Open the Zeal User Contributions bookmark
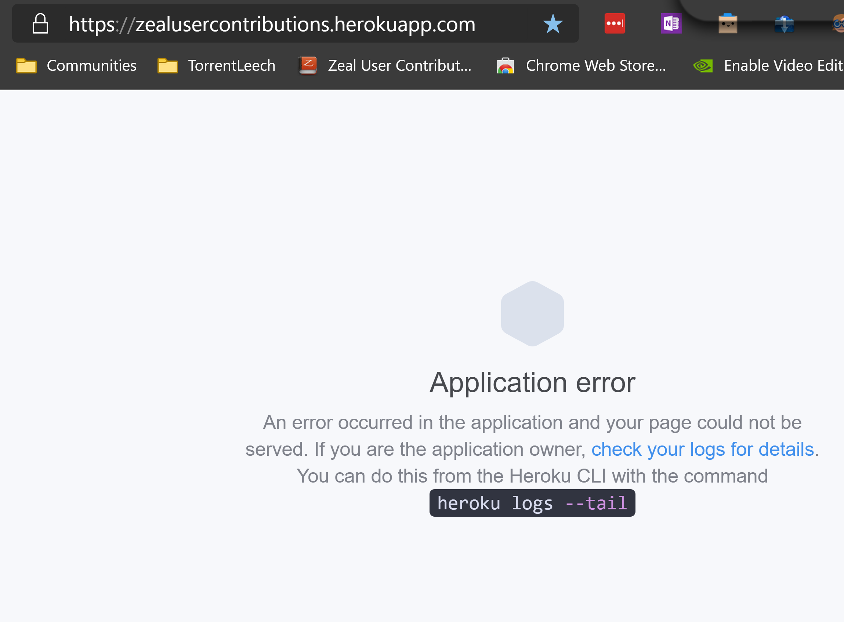The image size is (844, 622). [399, 65]
